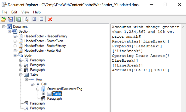Viewport: 186px width, 112px height.
Task: Select the Section tree item
Action: (x=24, y=31)
